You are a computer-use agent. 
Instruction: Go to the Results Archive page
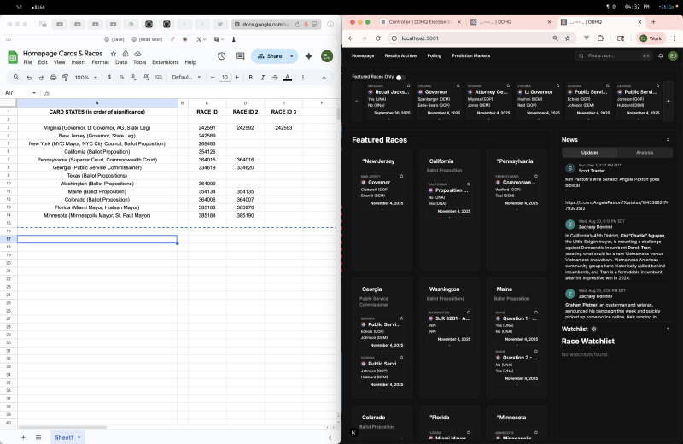tap(400, 55)
